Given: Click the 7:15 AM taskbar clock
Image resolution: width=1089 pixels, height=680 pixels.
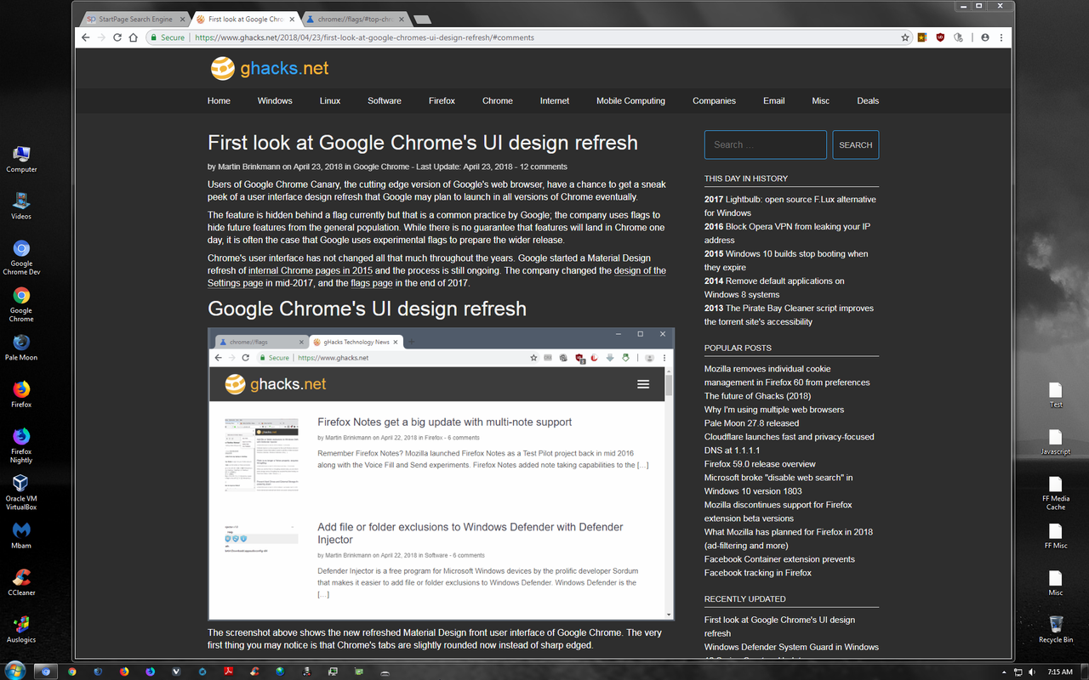Looking at the screenshot, I should pyautogui.click(x=1060, y=671).
